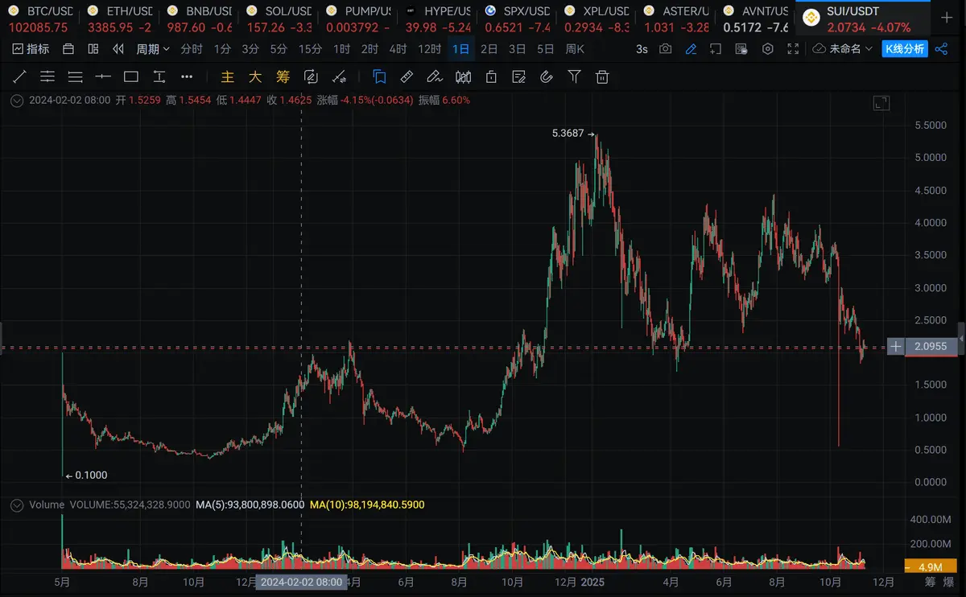Open the BTC/USD ticker tab
Screen dimensions: 966x597
(x=39, y=19)
